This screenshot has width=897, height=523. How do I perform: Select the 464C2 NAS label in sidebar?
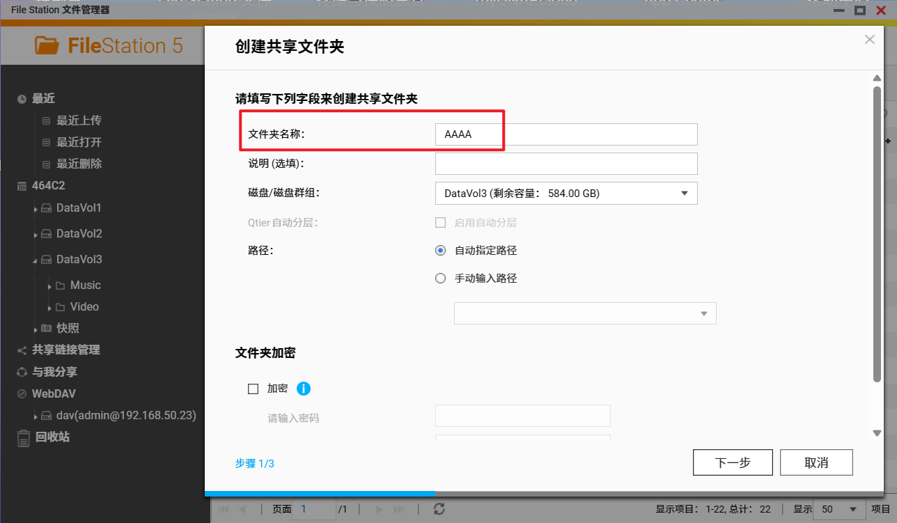click(49, 186)
